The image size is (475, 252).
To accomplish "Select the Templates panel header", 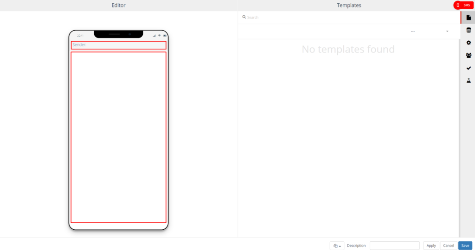I will (349, 5).
